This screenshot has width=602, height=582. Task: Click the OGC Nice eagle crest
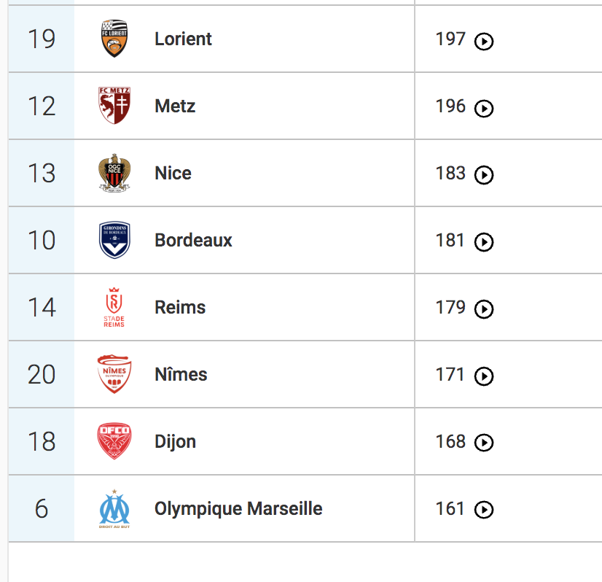click(x=114, y=173)
